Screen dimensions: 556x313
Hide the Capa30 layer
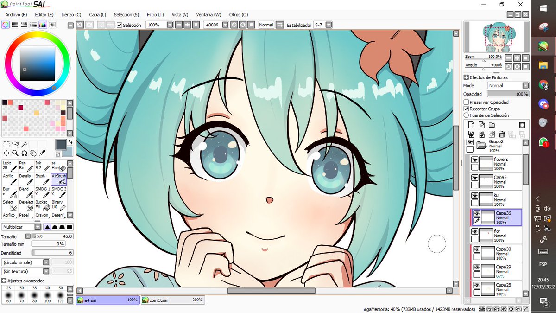pyautogui.click(x=476, y=249)
